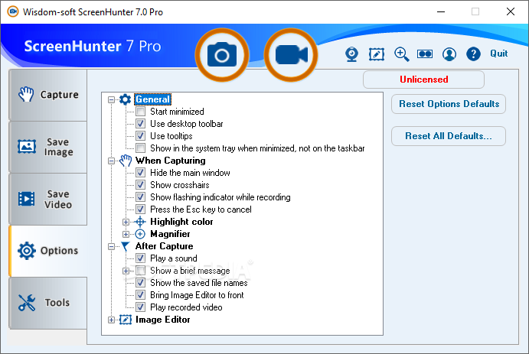Click the hand icon beside When Capturing
Viewport: 529px width, 354px height.
pos(125,161)
